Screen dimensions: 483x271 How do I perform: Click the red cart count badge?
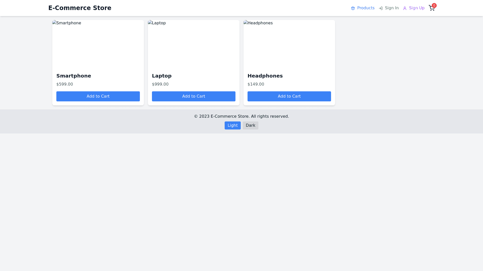pyautogui.click(x=434, y=5)
